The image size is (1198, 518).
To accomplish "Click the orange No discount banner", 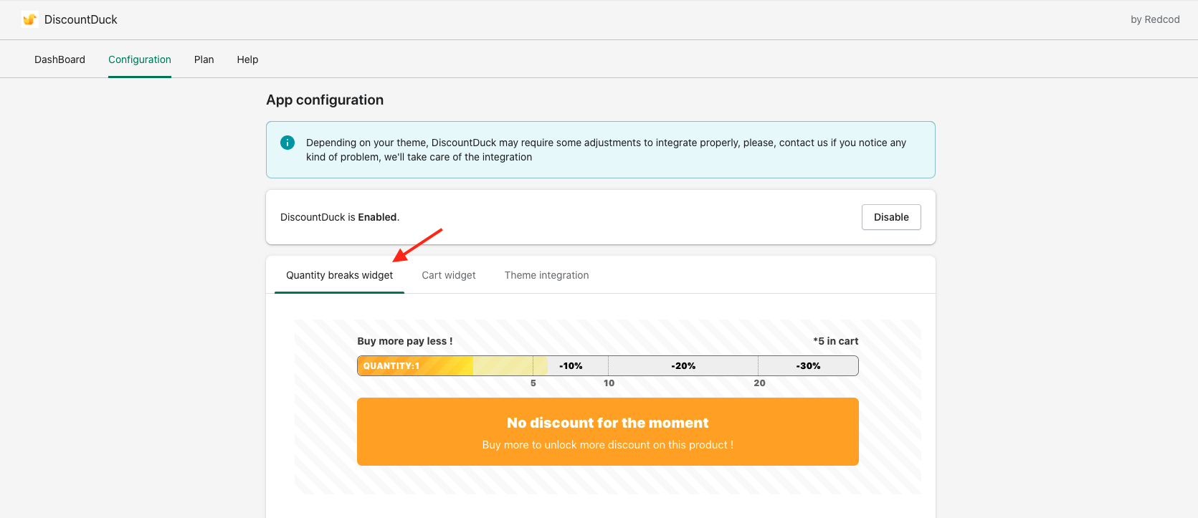I will click(x=607, y=431).
